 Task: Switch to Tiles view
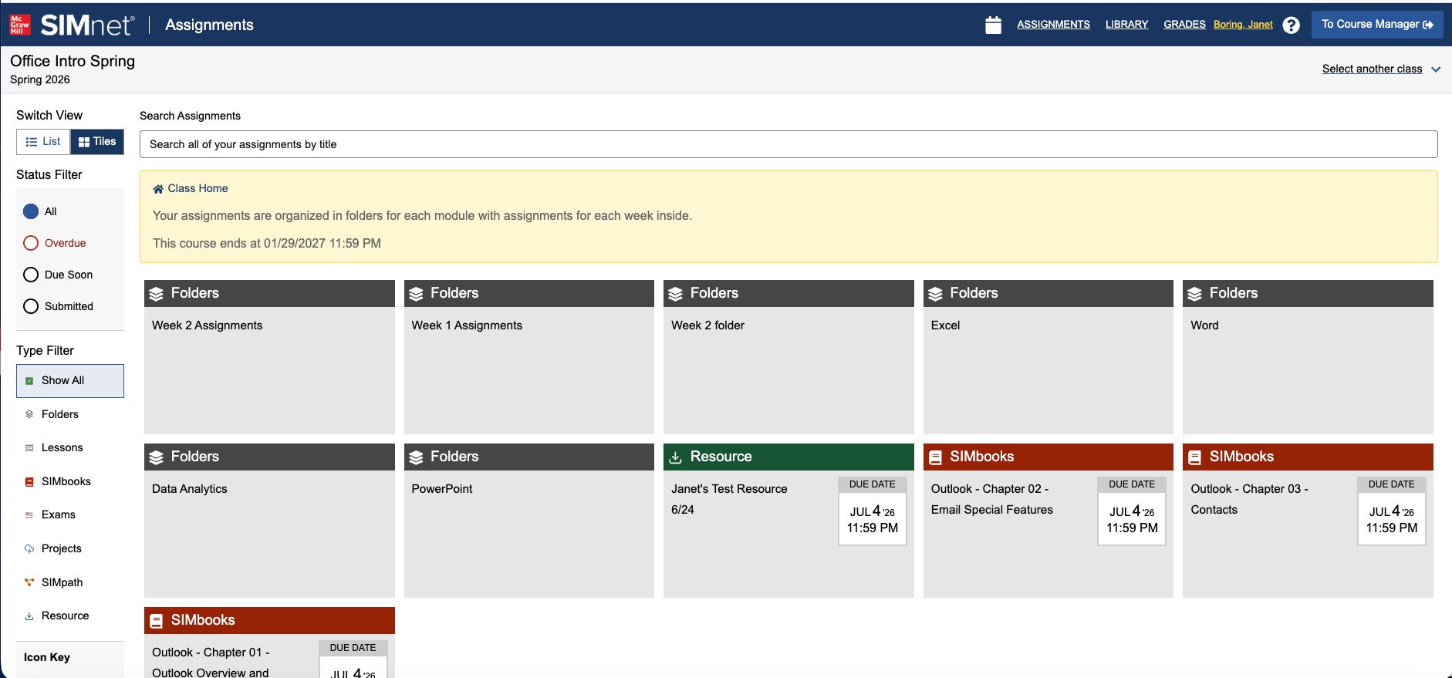point(97,142)
